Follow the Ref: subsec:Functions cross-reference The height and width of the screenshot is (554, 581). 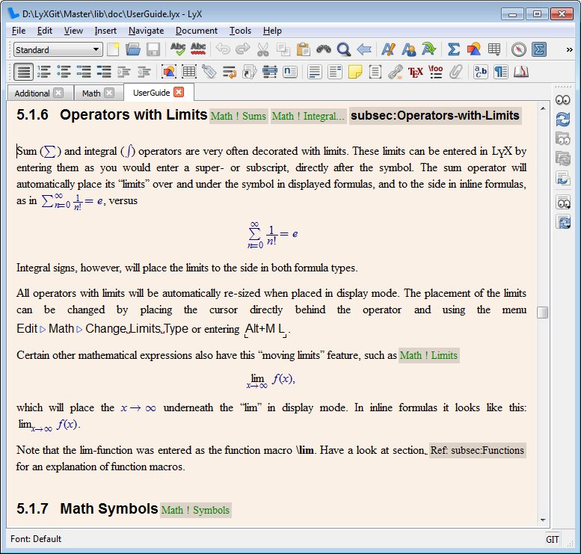477,450
